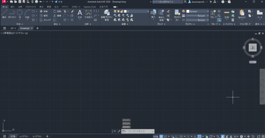
Task: Switch to the Express Tools ribbon tab
Action: click(90, 7)
